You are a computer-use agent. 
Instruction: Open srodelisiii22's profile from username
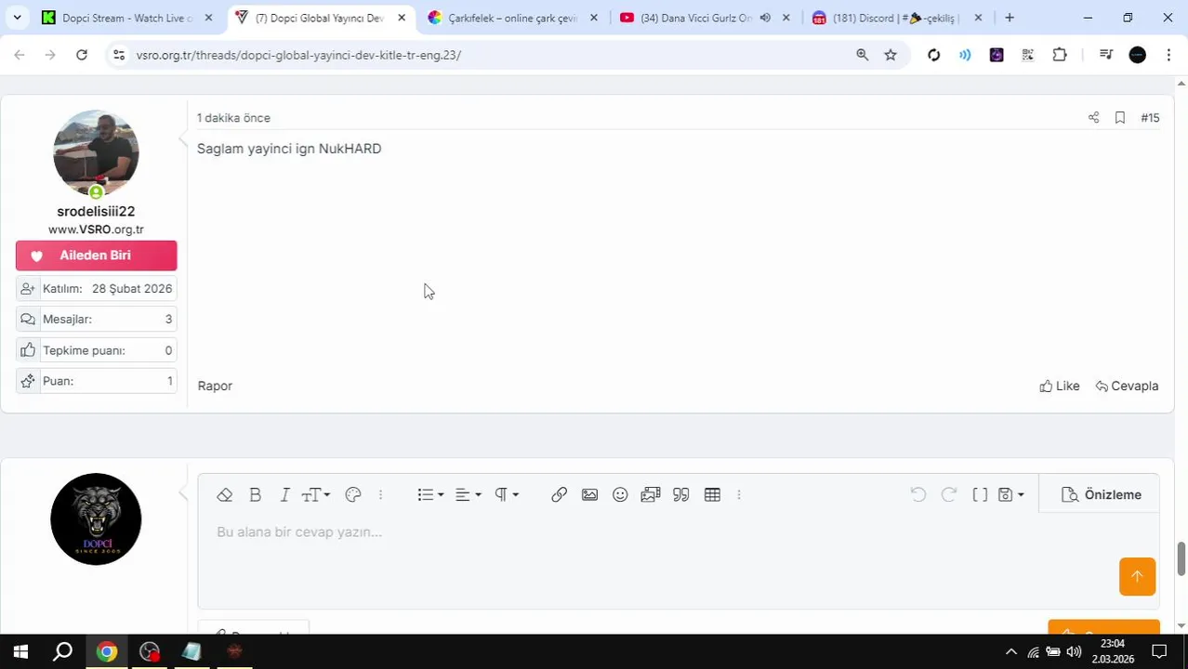point(96,212)
